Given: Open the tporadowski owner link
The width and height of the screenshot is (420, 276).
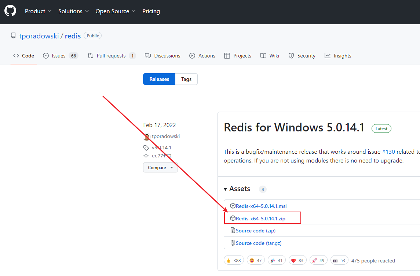Looking at the screenshot, I should tap(39, 36).
